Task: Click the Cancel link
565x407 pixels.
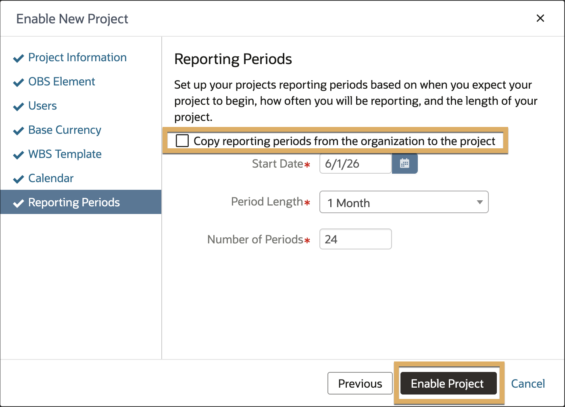Action: pos(528,383)
